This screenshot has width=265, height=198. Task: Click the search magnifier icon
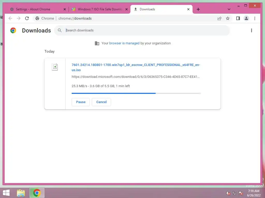pos(60,30)
